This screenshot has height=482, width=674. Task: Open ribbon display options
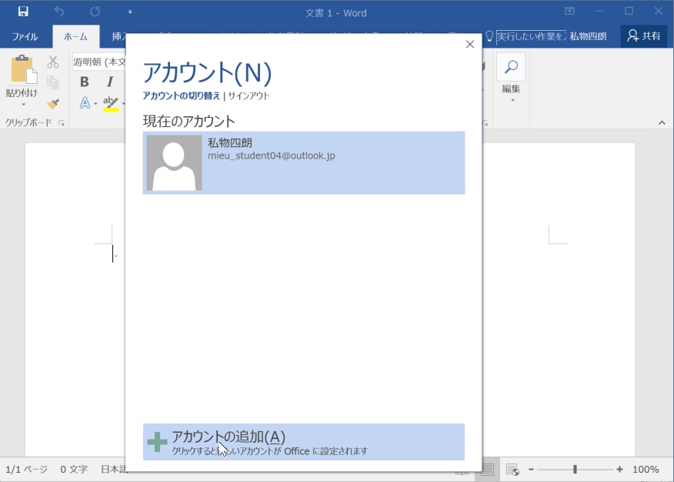coord(569,12)
